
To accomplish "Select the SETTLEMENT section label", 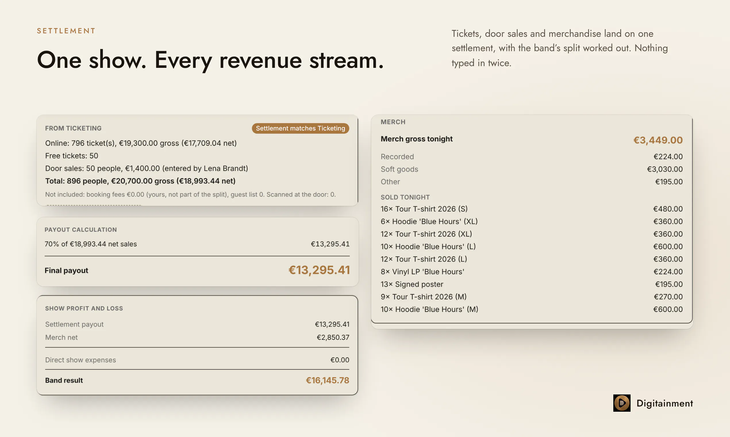I will [66, 31].
